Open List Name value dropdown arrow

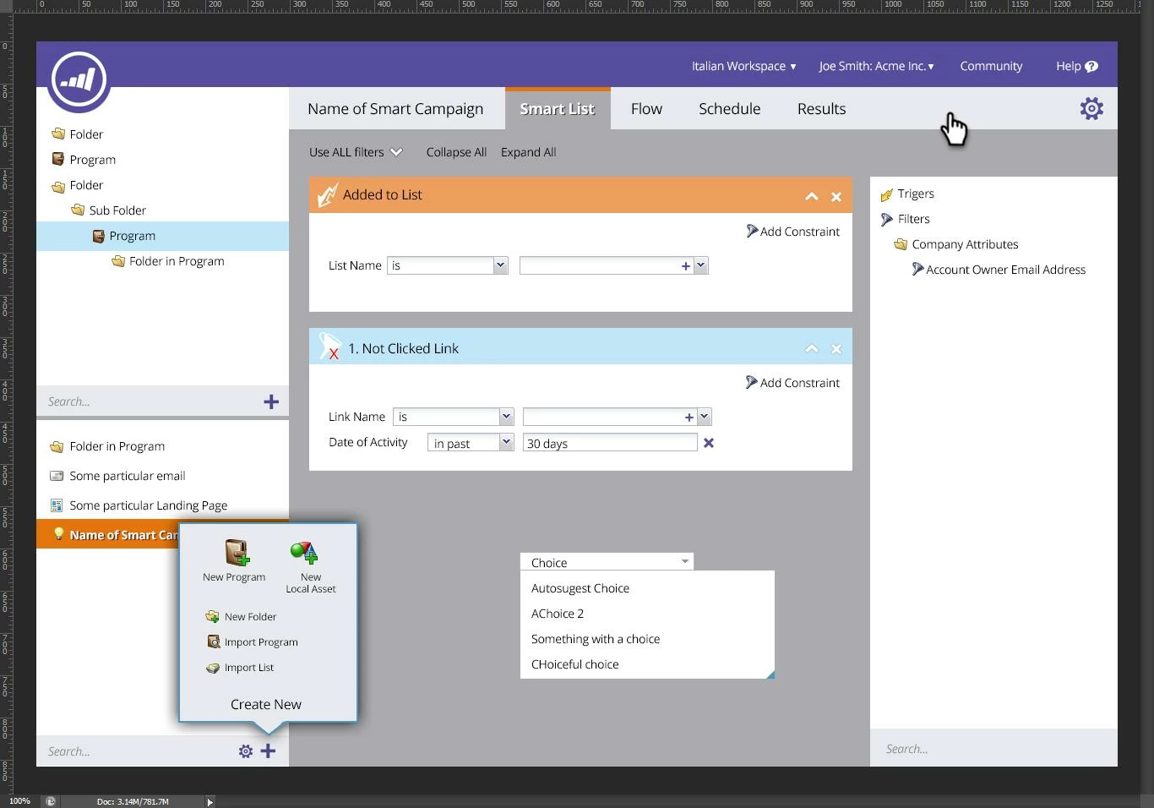(700, 265)
